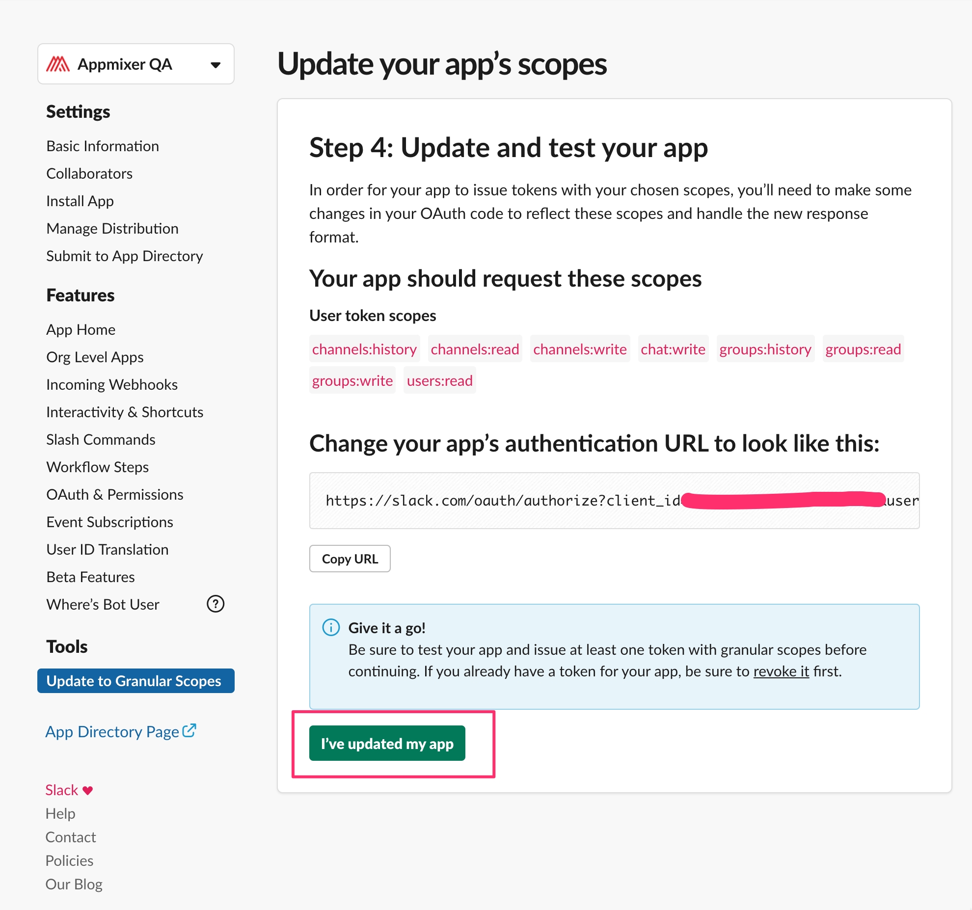The height and width of the screenshot is (910, 972).
Task: Open the Our Blog footer link
Action: pyautogui.click(x=74, y=884)
